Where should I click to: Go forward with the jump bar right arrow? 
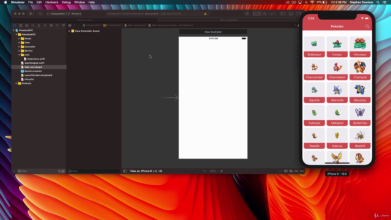[79, 26]
